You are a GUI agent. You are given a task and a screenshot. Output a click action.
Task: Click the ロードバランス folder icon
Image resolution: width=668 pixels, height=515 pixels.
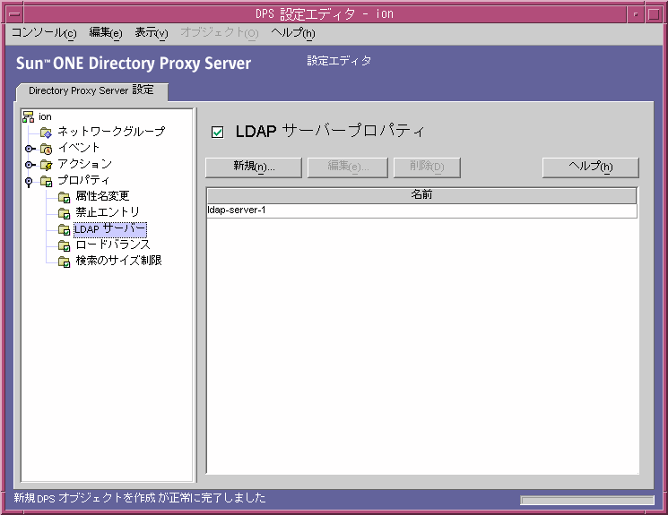tap(64, 245)
